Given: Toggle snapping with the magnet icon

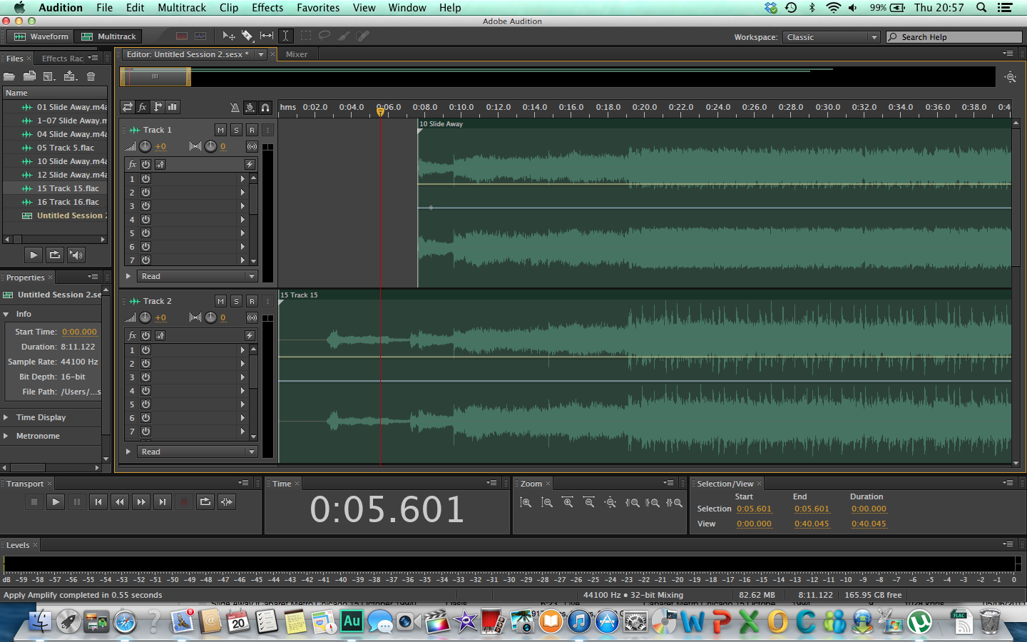Looking at the screenshot, I should coord(265,108).
